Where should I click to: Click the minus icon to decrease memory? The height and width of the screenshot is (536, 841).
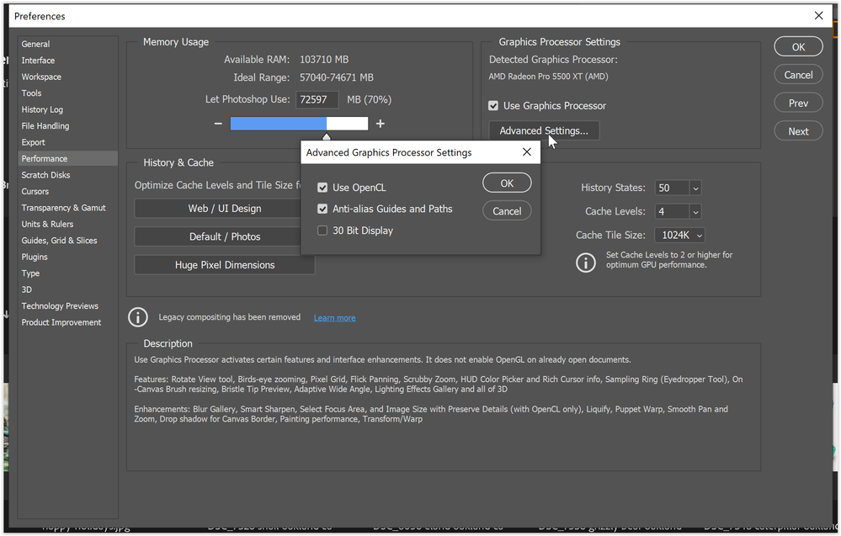(x=218, y=124)
